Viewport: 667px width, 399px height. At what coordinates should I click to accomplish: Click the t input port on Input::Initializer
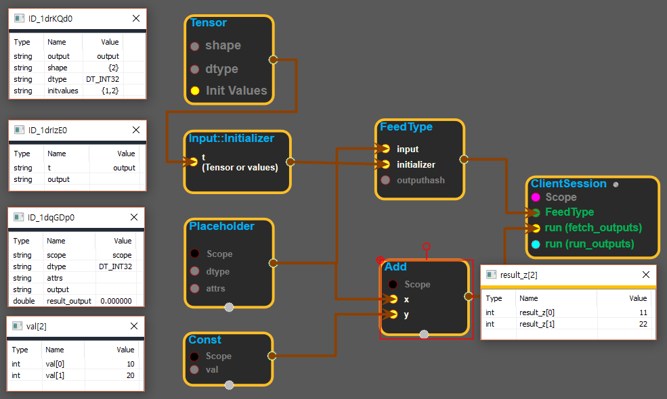point(194,161)
